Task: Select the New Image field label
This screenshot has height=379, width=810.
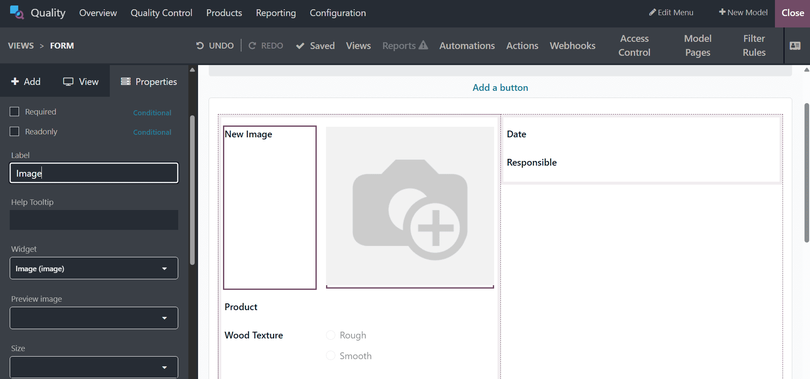Action: coord(248,134)
